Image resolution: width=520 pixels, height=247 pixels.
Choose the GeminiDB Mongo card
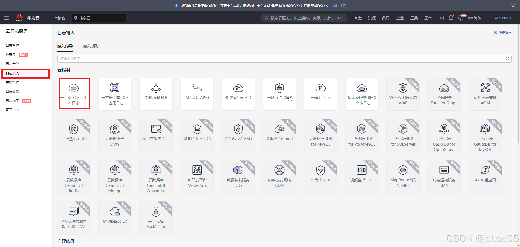[115, 176]
